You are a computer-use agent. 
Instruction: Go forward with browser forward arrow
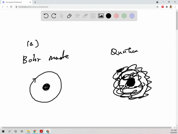(x=7, y=7)
